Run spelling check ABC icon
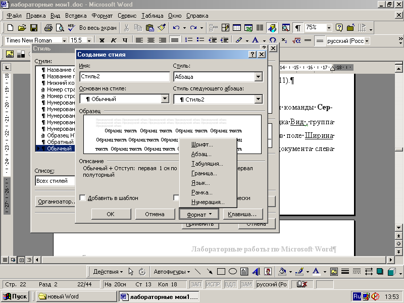The height and width of the screenshot is (303, 404). click(71, 28)
